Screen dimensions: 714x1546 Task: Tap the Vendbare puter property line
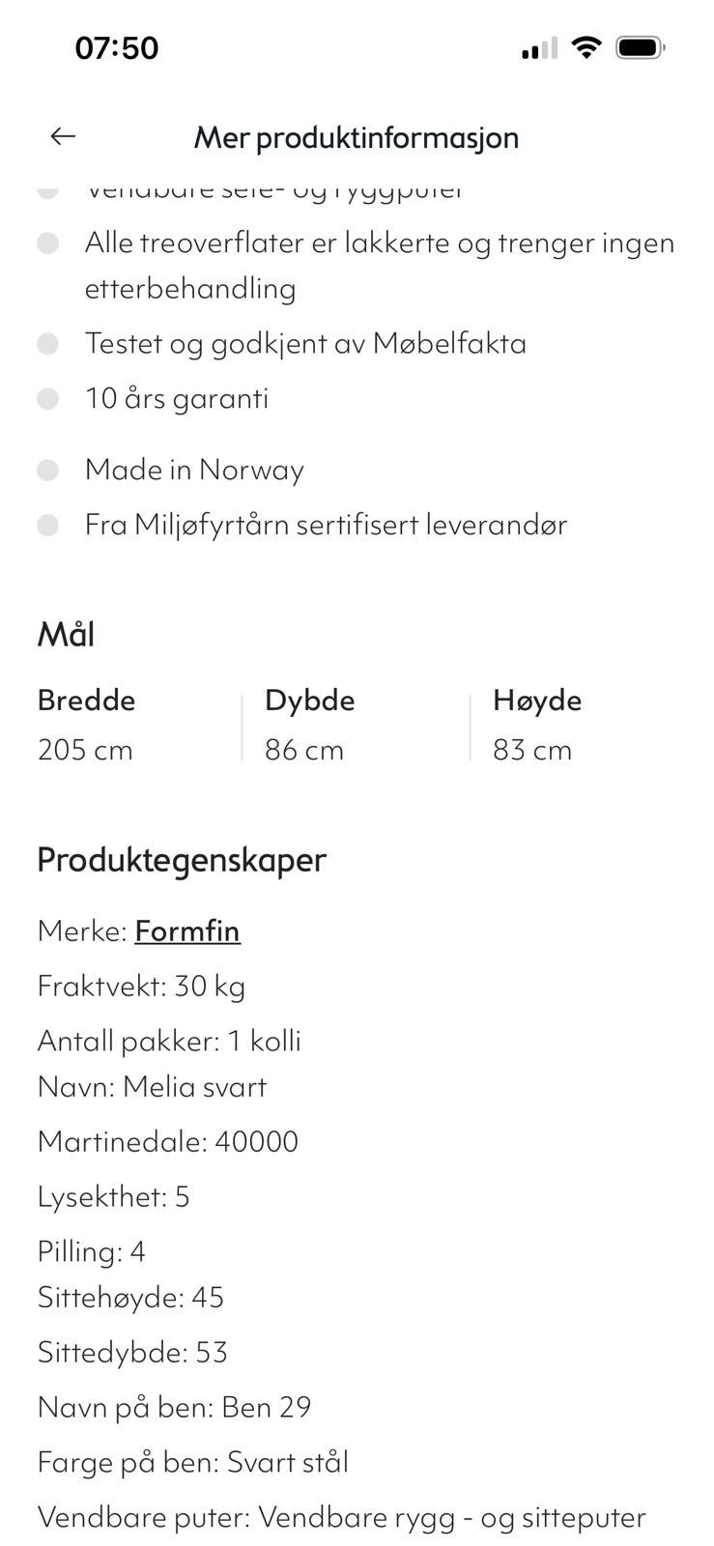(341, 1517)
